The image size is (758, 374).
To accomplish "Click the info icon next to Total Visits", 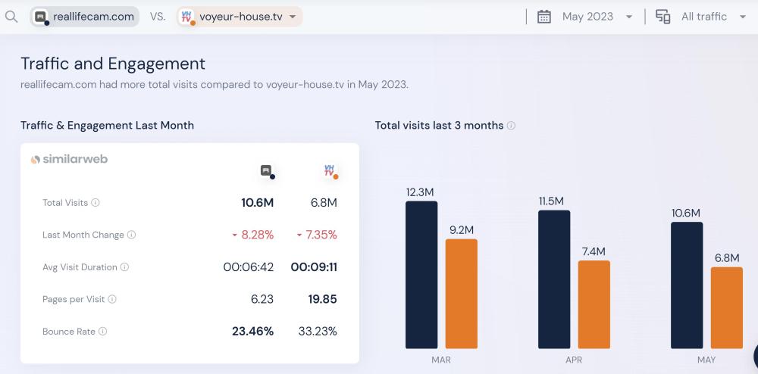I will pos(96,203).
